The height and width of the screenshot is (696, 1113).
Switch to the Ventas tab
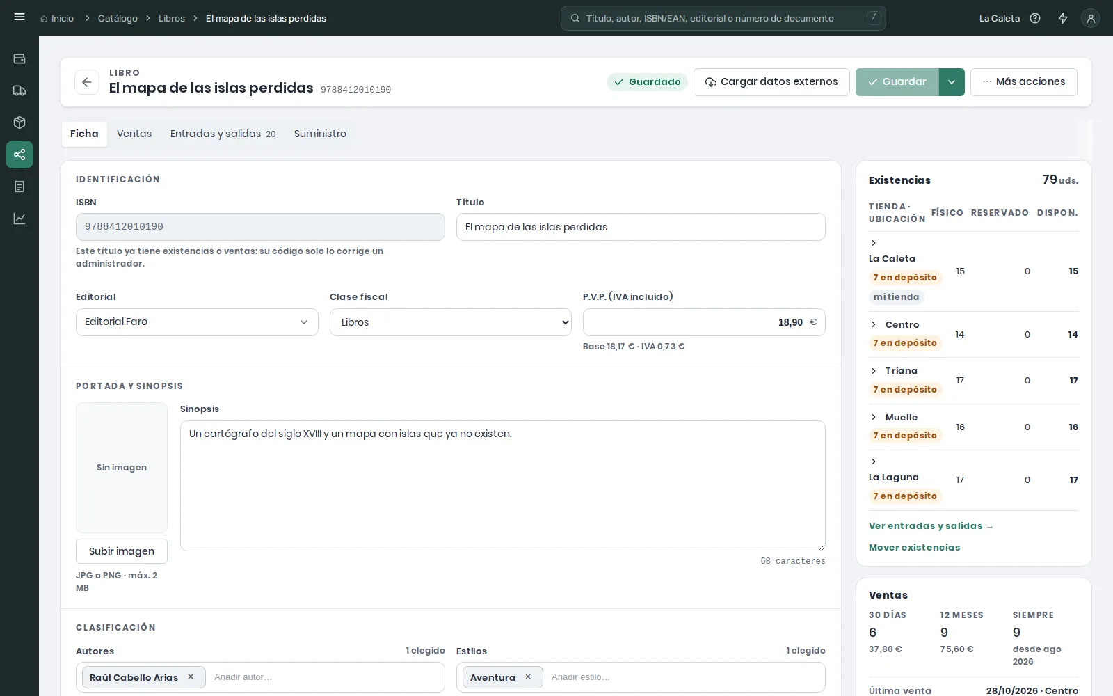click(x=134, y=134)
